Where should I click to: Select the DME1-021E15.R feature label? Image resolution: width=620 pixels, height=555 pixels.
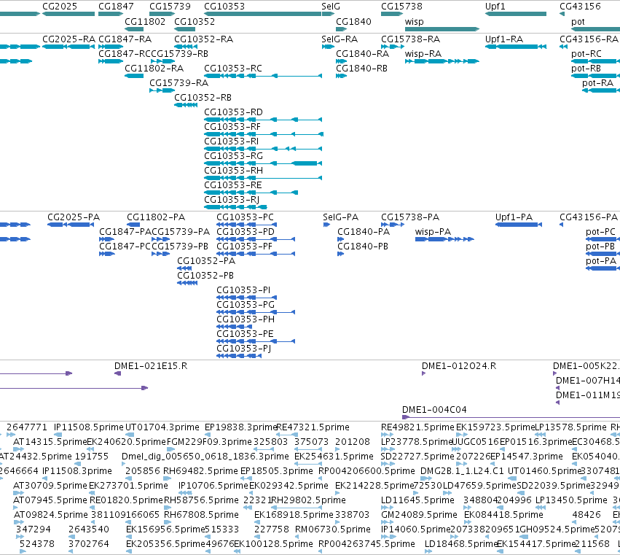[x=151, y=366]
